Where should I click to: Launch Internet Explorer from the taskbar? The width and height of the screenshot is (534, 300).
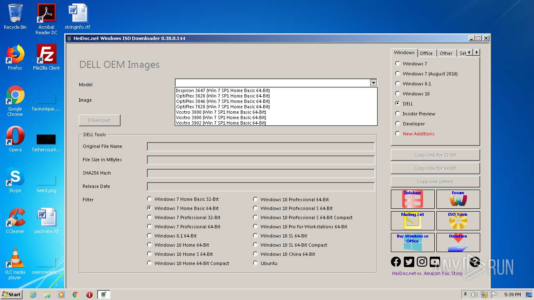(33, 295)
